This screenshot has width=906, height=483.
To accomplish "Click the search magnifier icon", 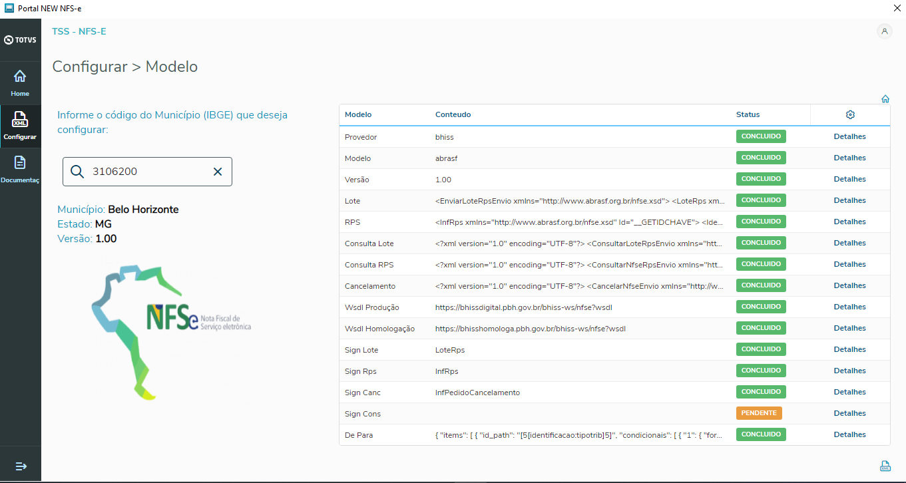I will coord(77,172).
